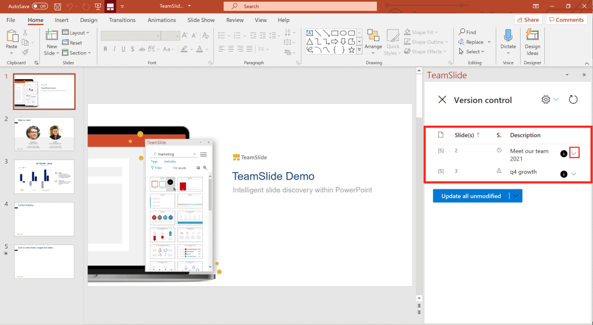Open the Layout dropdown
Image resolution: width=593 pixels, height=325 pixels.
pos(76,32)
